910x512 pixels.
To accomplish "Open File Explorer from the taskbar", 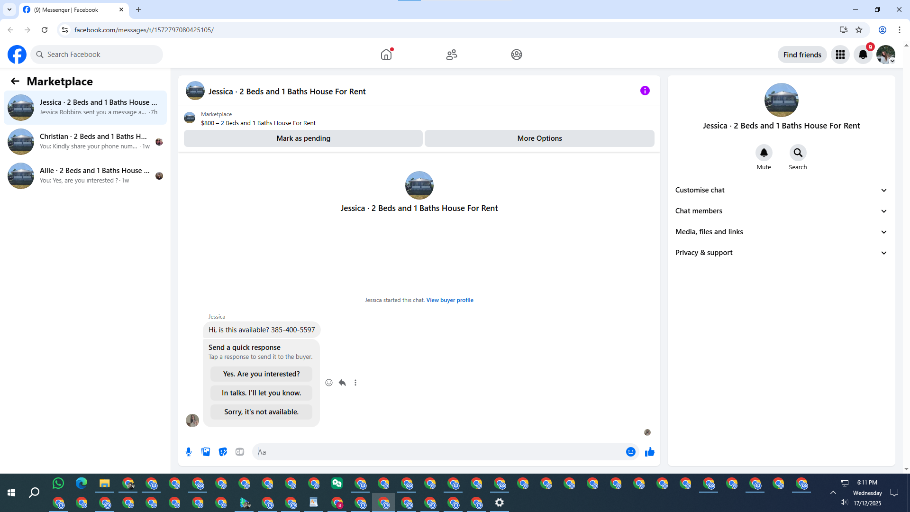I will tap(105, 483).
